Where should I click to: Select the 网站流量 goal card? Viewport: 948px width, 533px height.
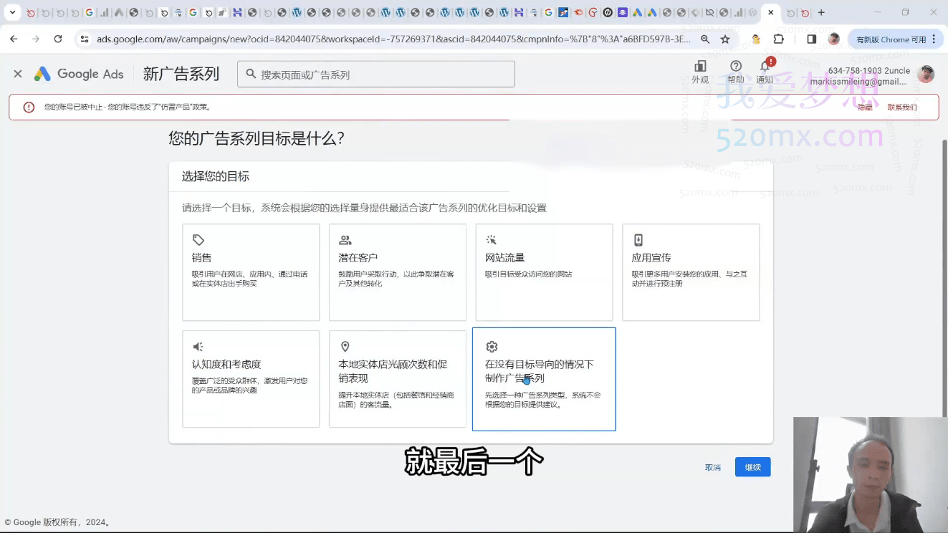click(x=544, y=272)
